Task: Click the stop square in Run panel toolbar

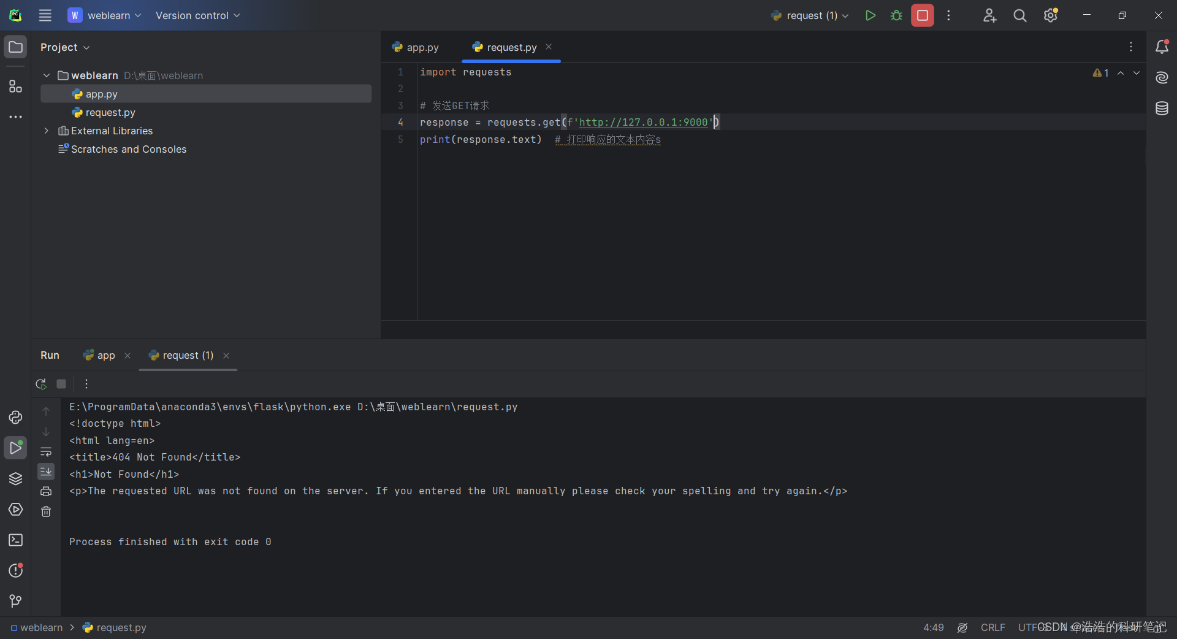Action: tap(61, 384)
